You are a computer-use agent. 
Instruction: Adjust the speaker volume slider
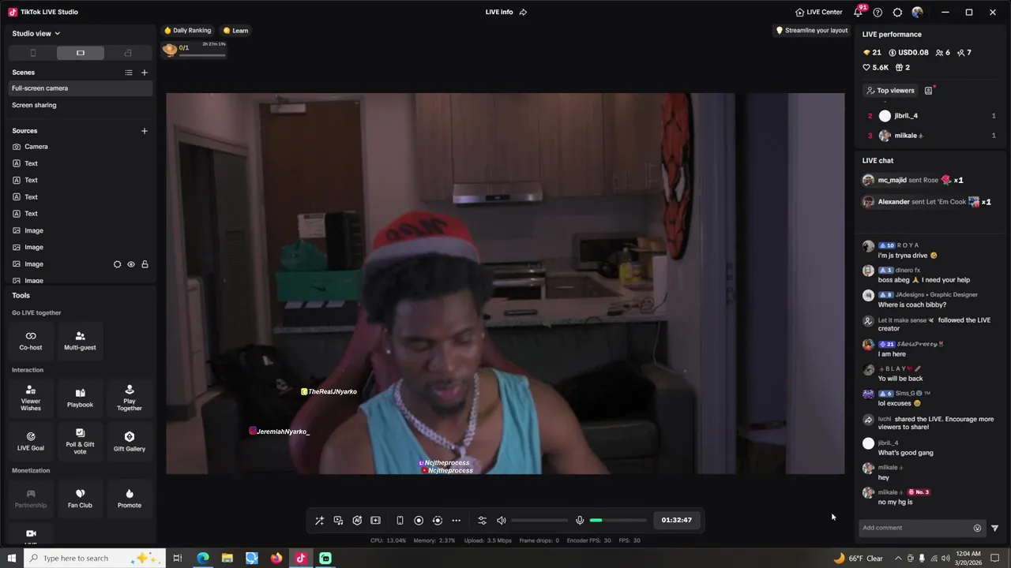pos(539,521)
